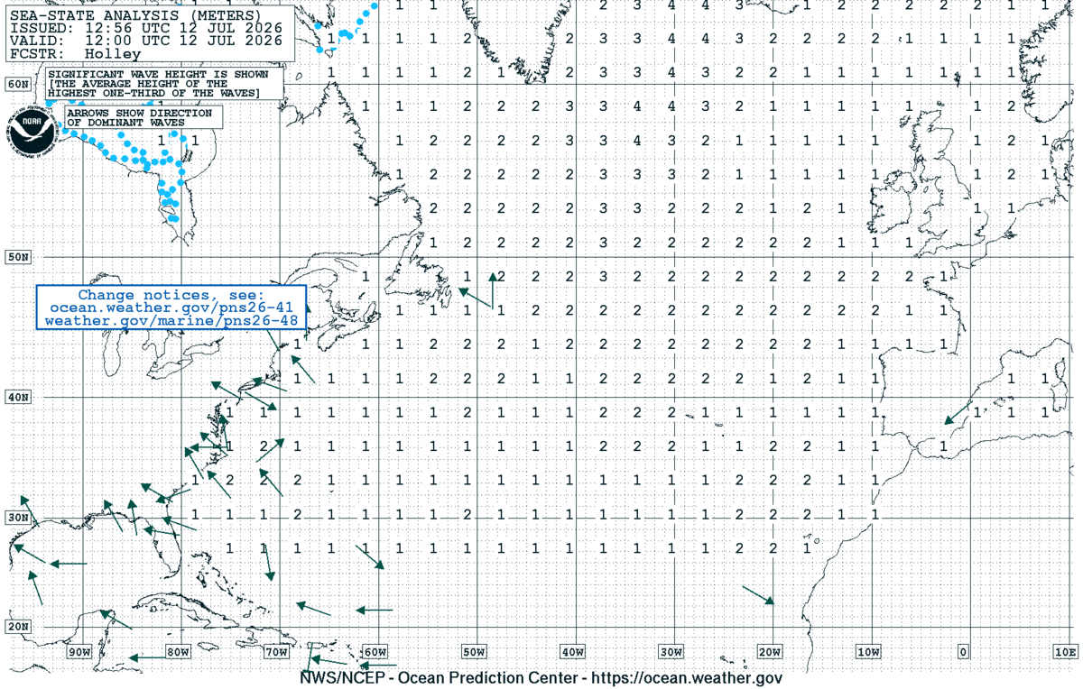Open the https://ocean.weather.gov footer link
Image resolution: width=1083 pixels, height=689 pixels.
pyautogui.click(x=689, y=678)
